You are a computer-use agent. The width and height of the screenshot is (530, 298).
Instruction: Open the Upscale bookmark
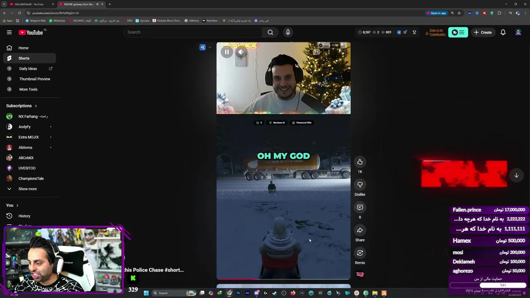click(142, 21)
